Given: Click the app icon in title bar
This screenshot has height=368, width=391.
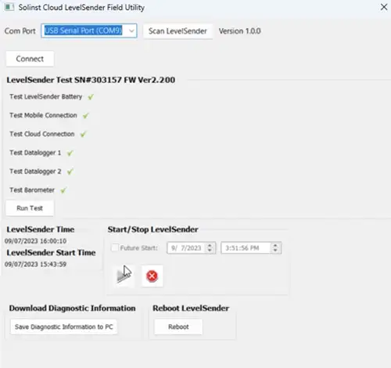Looking at the screenshot, I should (x=9, y=7).
